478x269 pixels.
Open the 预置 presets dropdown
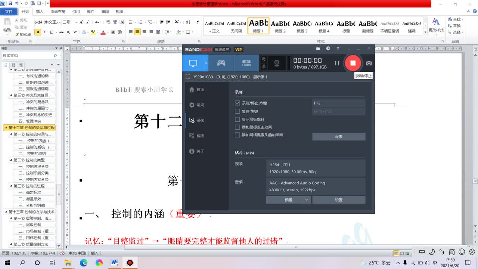288,200
